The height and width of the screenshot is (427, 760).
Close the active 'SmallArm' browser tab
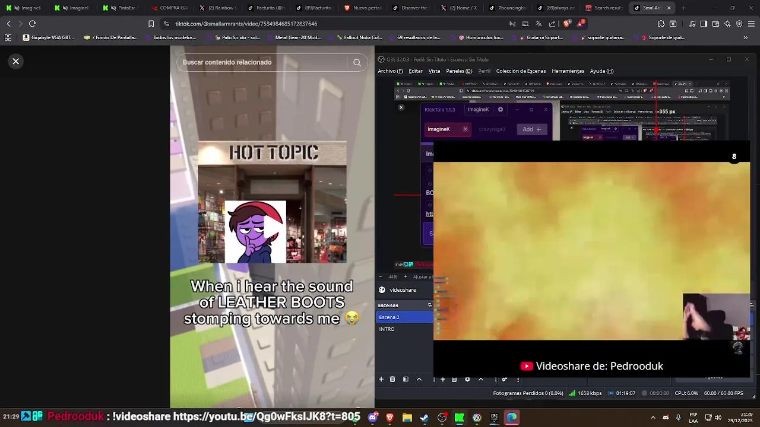coord(669,8)
